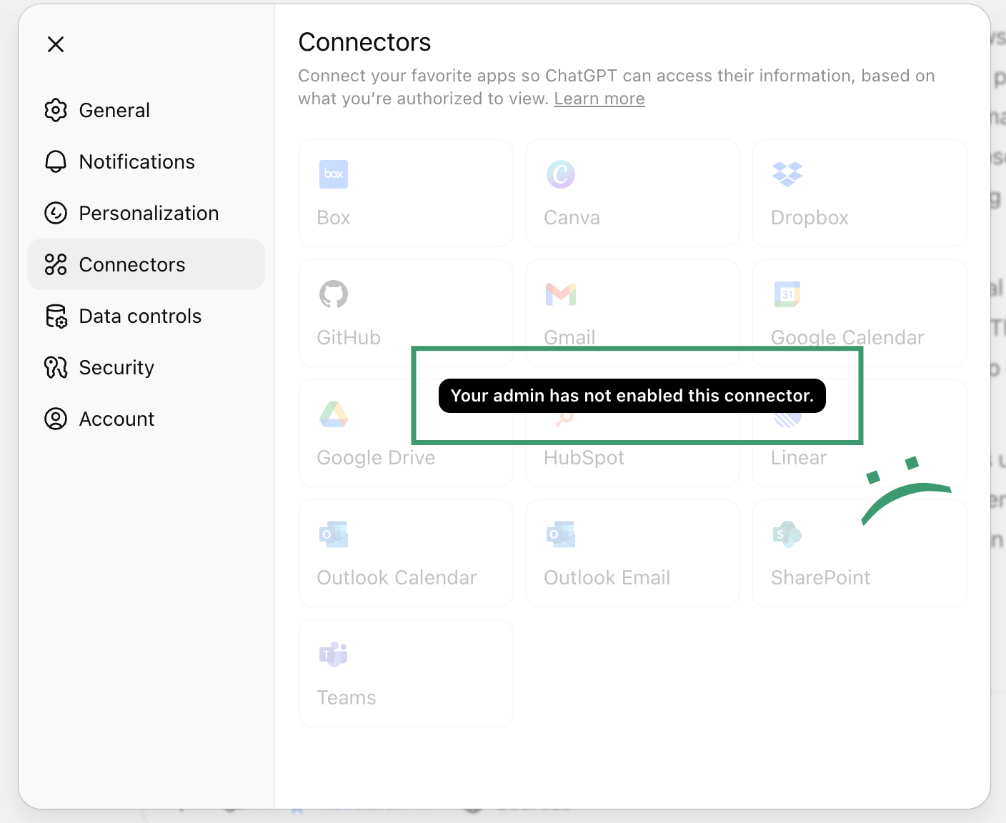The width and height of the screenshot is (1006, 823).
Task: Open General settings tab
Action: click(114, 110)
